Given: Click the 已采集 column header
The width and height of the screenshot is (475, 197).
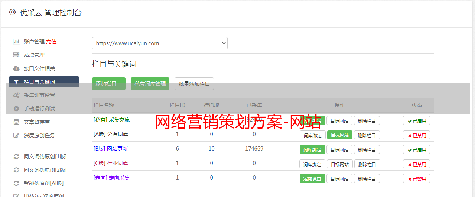Looking at the screenshot, I should [x=254, y=105].
